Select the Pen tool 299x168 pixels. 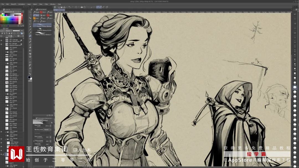click(x=30, y=33)
